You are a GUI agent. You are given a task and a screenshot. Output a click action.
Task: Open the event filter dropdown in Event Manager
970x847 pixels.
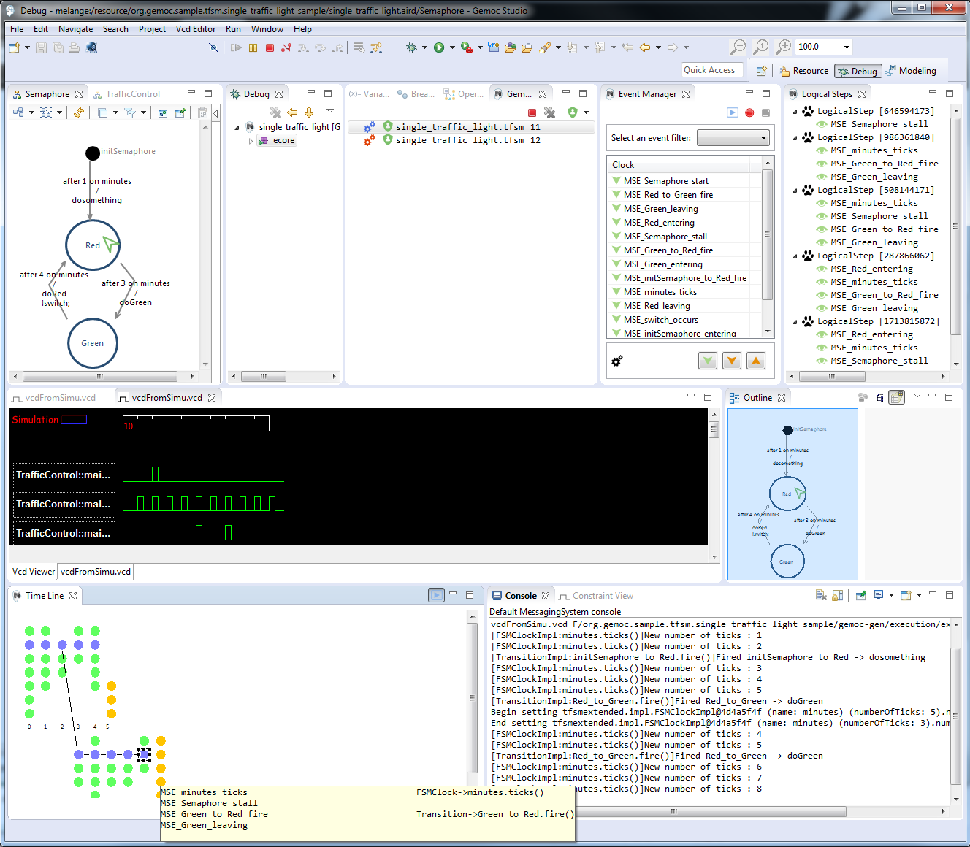pos(763,137)
